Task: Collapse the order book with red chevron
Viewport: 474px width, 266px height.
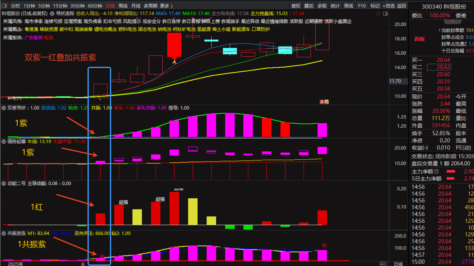Action: (x=452, y=22)
